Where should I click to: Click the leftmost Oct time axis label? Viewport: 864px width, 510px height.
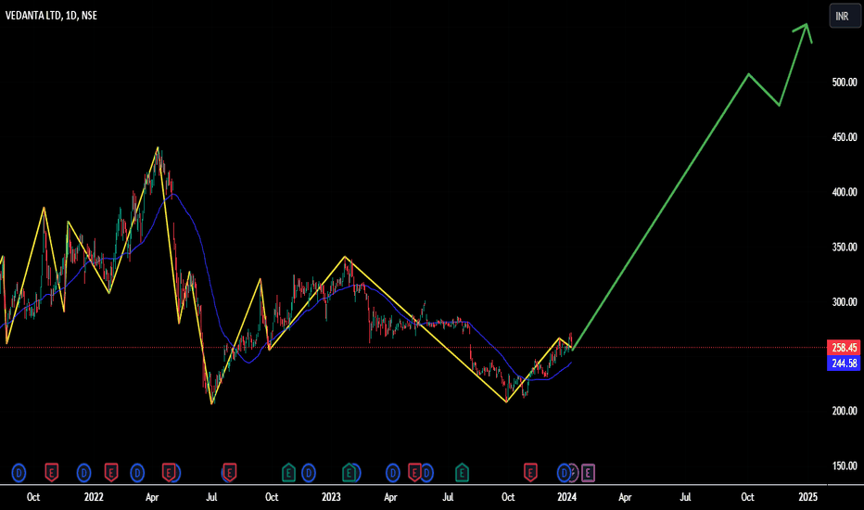33,497
